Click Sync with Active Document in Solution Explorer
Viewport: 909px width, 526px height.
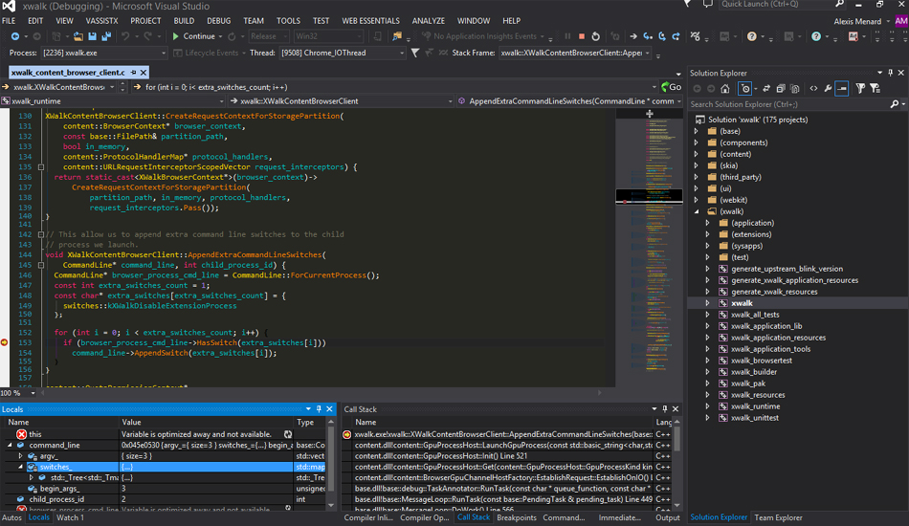coord(766,89)
